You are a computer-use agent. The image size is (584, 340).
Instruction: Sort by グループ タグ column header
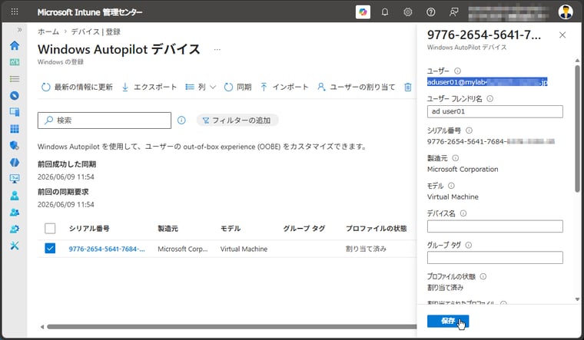[304, 229]
